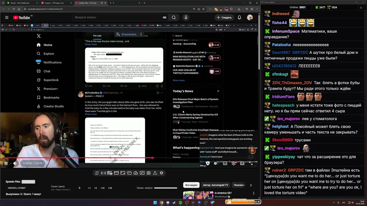Screen dimensions: 367x206
Task: Toggle video subtitles button
Action: click(225, 163)
